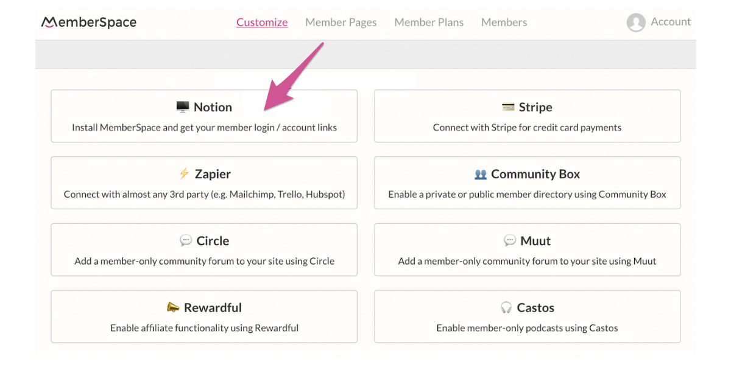Click the Notion computer monitor icon
This screenshot has width=731, height=365.
tap(182, 107)
